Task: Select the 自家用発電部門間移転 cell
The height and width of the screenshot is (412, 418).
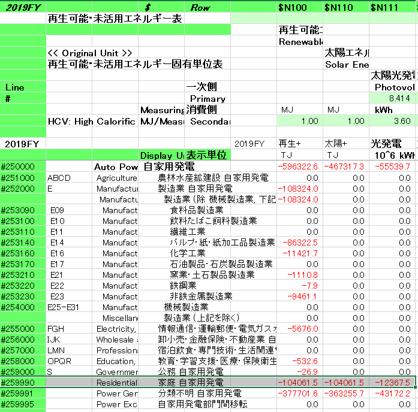Action: click(203, 404)
